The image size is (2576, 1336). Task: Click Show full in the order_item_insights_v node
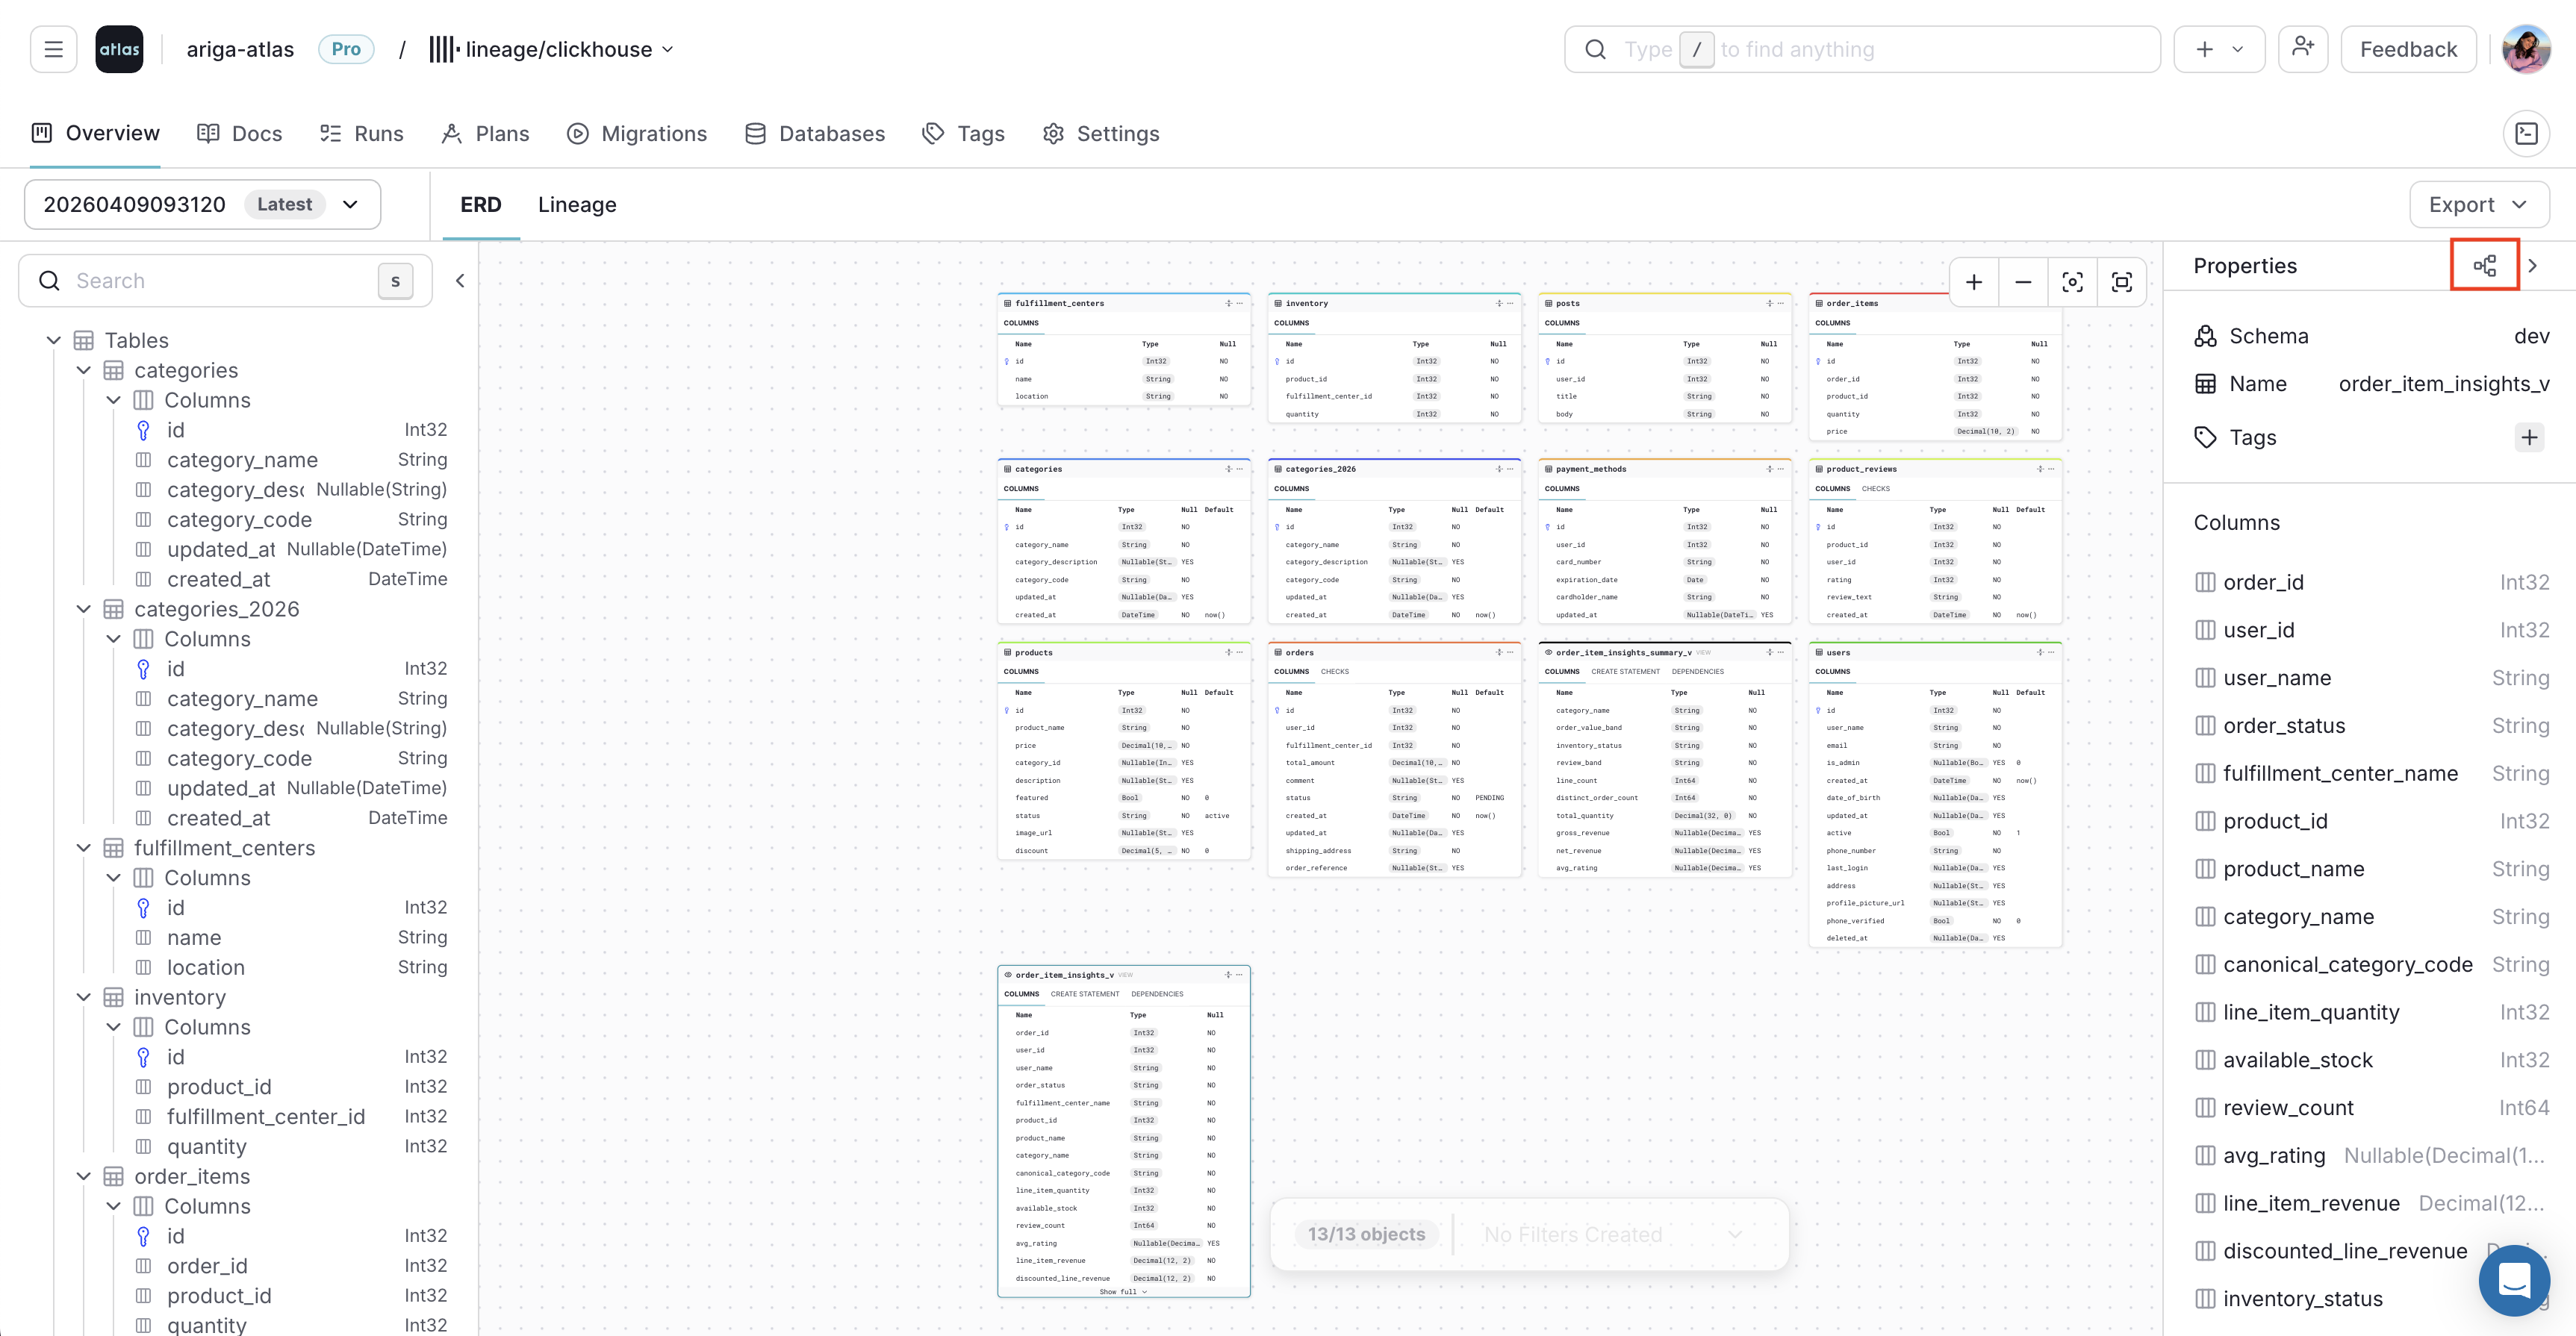(1122, 1291)
